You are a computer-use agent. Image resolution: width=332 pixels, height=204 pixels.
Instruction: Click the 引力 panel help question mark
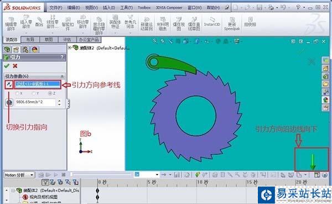pos(62,57)
